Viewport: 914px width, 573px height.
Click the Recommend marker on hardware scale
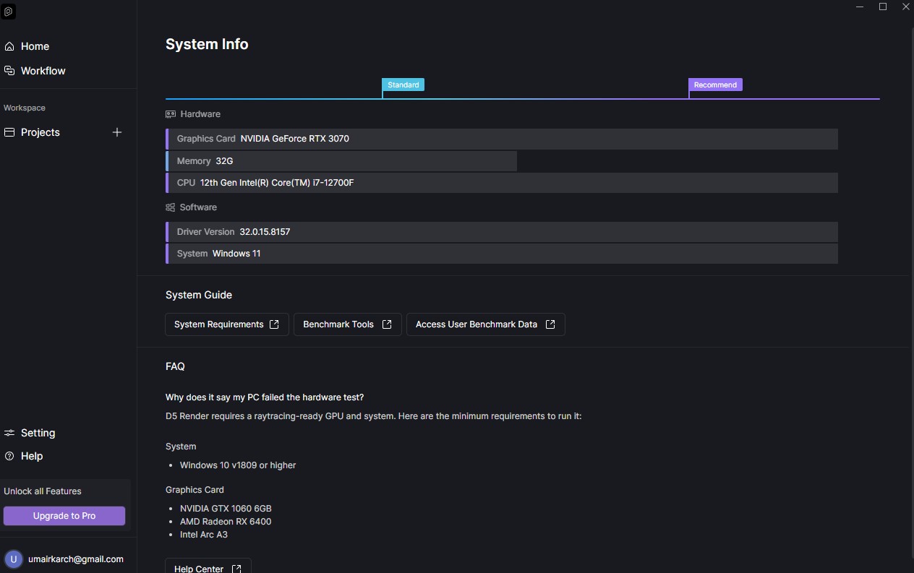[715, 85]
